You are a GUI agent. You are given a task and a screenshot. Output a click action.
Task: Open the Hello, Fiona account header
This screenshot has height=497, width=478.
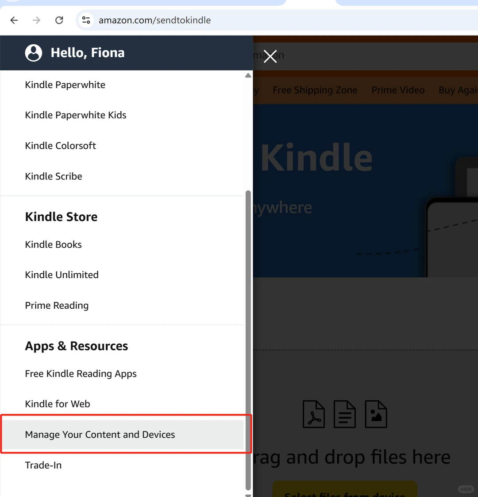click(x=127, y=53)
